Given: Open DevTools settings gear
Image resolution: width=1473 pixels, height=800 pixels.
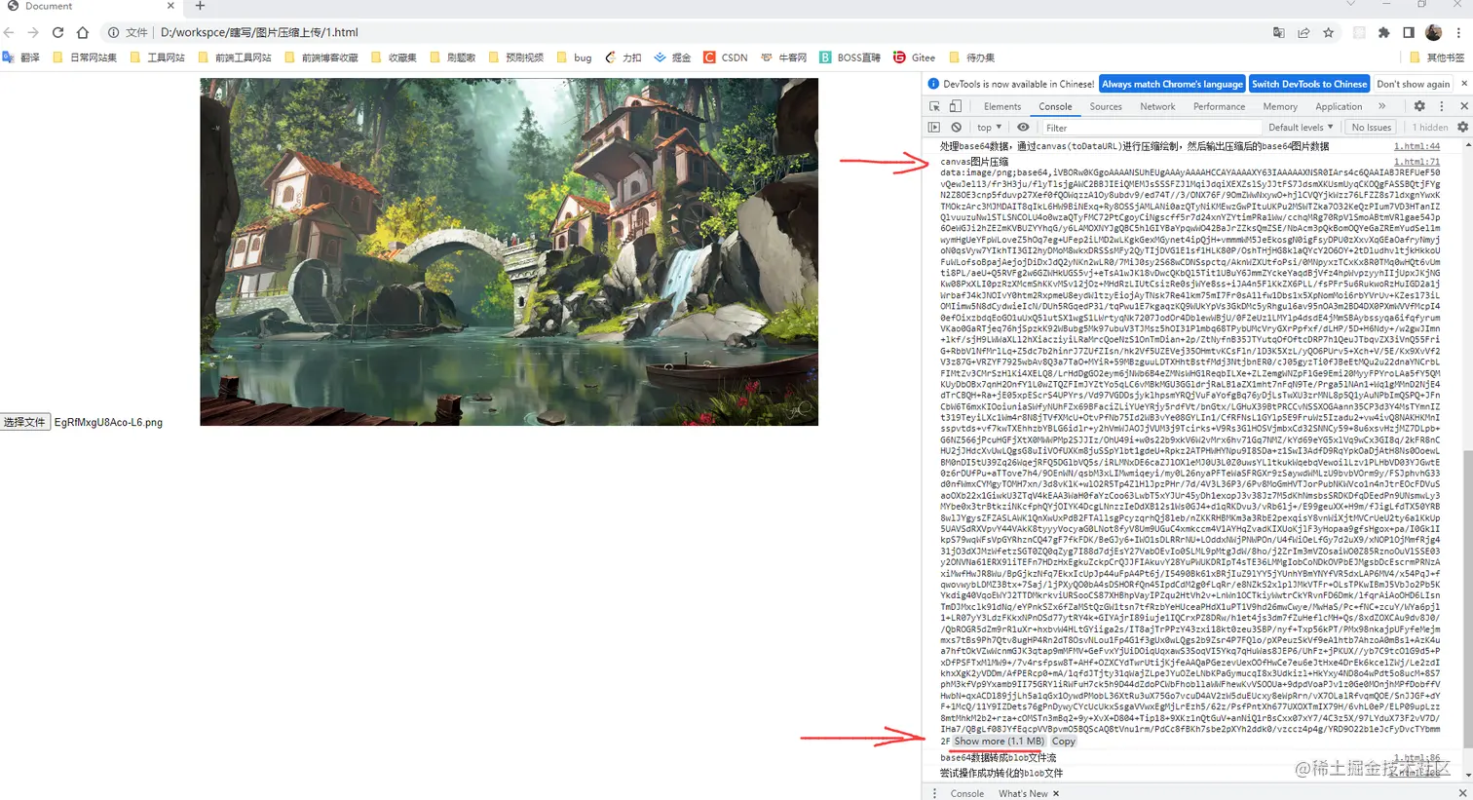Looking at the screenshot, I should [x=1419, y=106].
